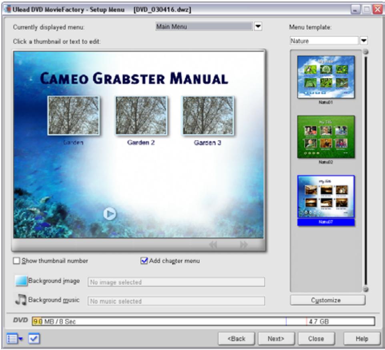Click the Background music label
This screenshot has height=350, width=385.
[x=54, y=300]
